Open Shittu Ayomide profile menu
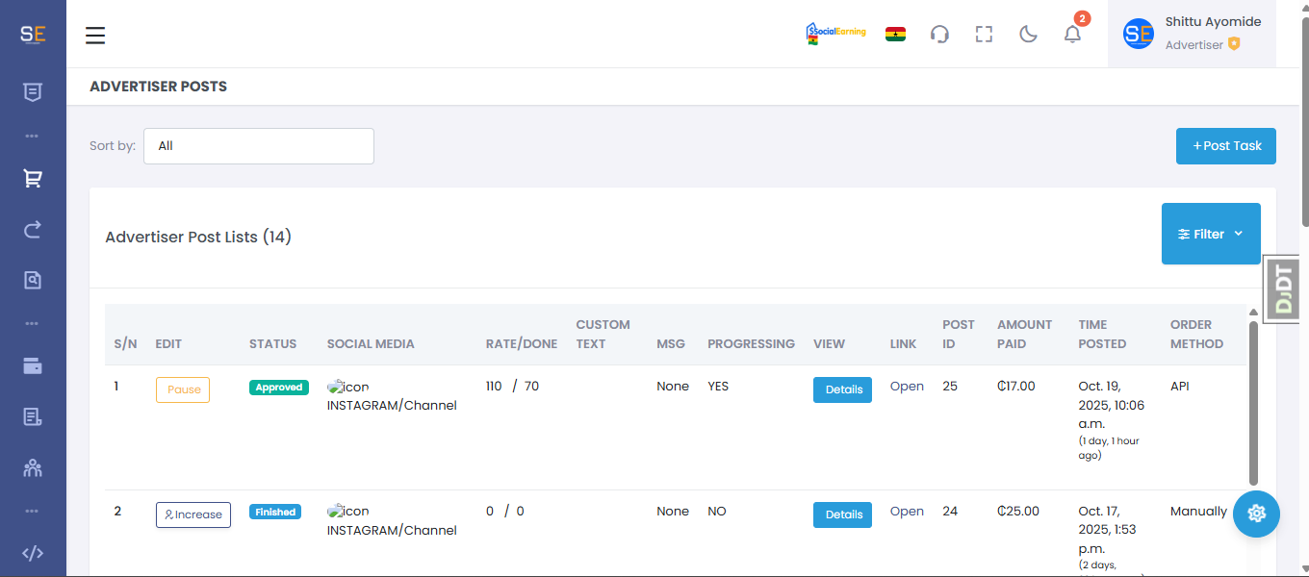1309x577 pixels. pyautogui.click(x=1192, y=35)
